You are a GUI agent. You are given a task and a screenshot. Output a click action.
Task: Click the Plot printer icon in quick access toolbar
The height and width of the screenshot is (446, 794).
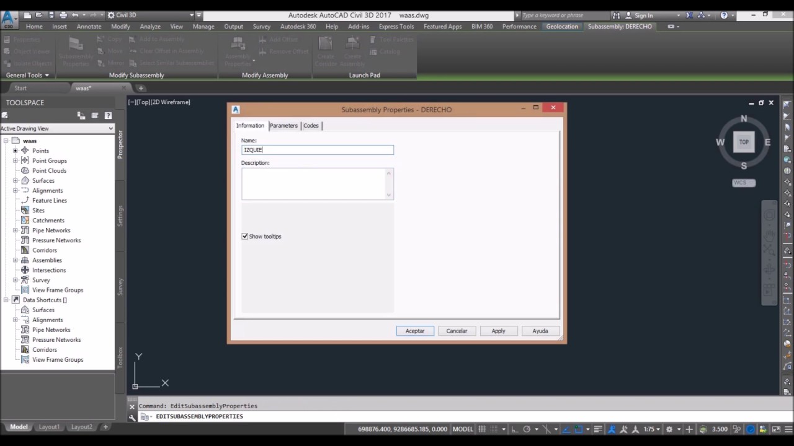[63, 15]
